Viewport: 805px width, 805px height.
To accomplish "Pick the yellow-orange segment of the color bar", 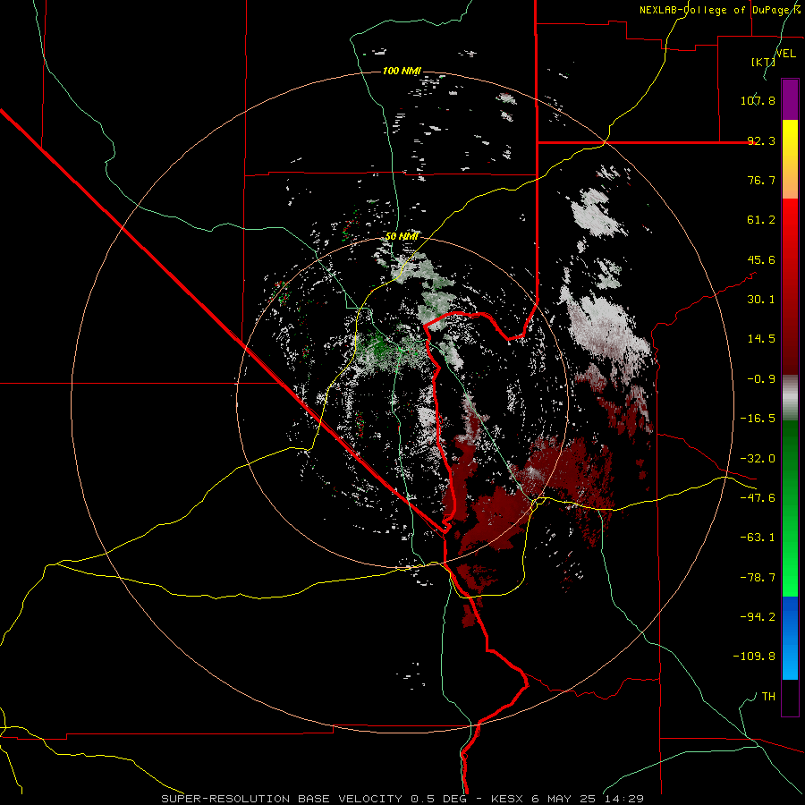I will pos(790,159).
